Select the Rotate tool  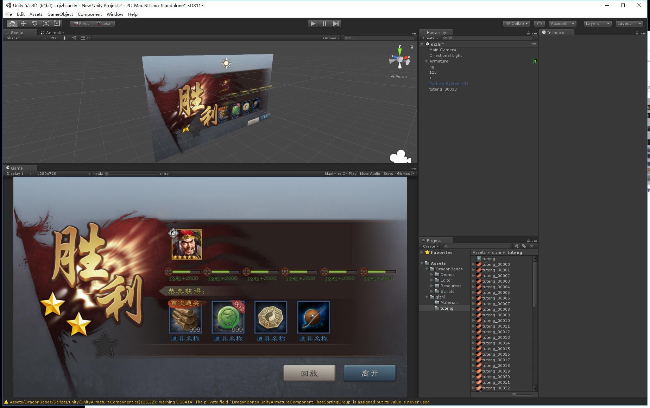click(34, 24)
